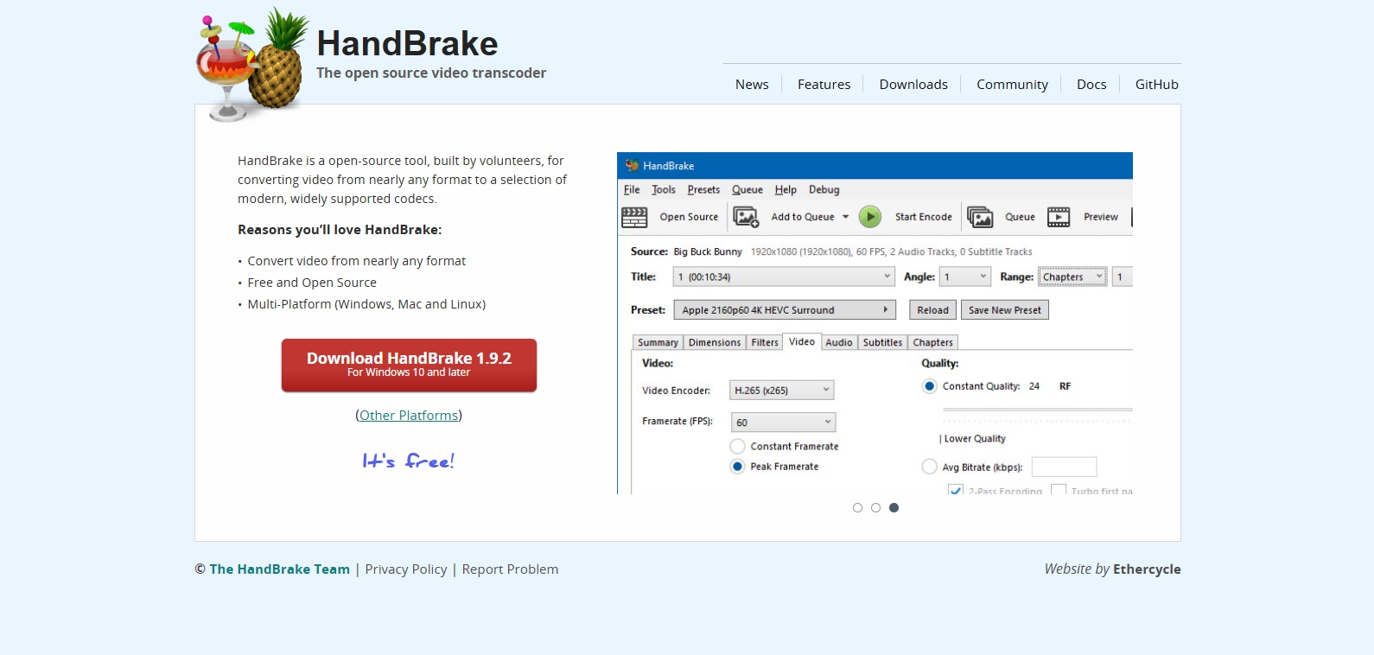Viewport: 1374px width, 655px height.
Task: Open the Other Platforms link
Action: [409, 416]
